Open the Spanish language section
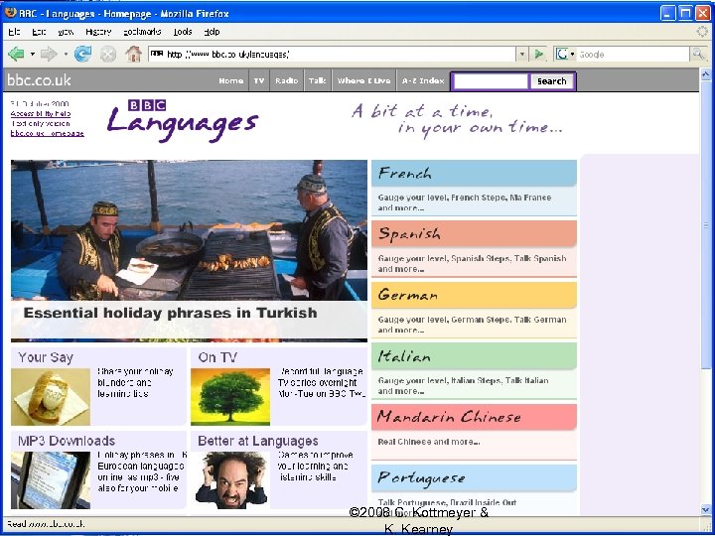This screenshot has height=536, width=715. [x=474, y=234]
